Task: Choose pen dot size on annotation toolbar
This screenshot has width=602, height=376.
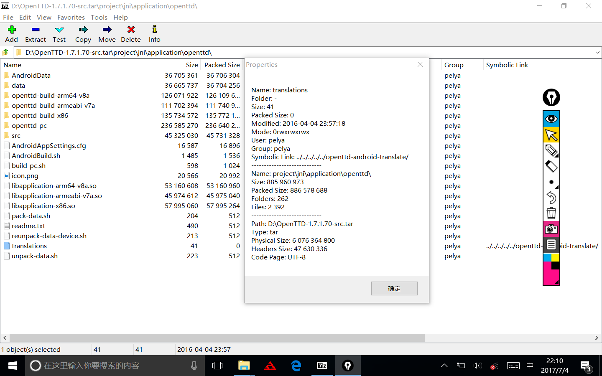Action: pos(551,182)
